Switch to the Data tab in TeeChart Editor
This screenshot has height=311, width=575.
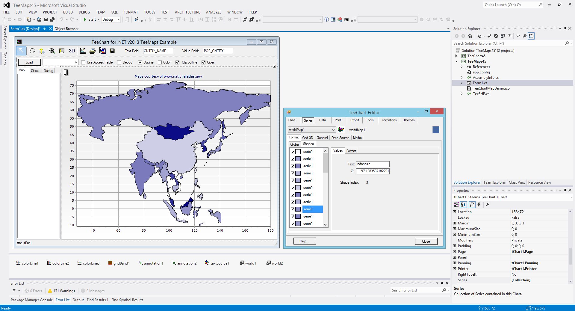323,120
